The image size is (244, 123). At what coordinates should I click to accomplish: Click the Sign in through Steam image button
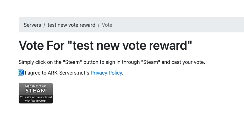coord(36,93)
